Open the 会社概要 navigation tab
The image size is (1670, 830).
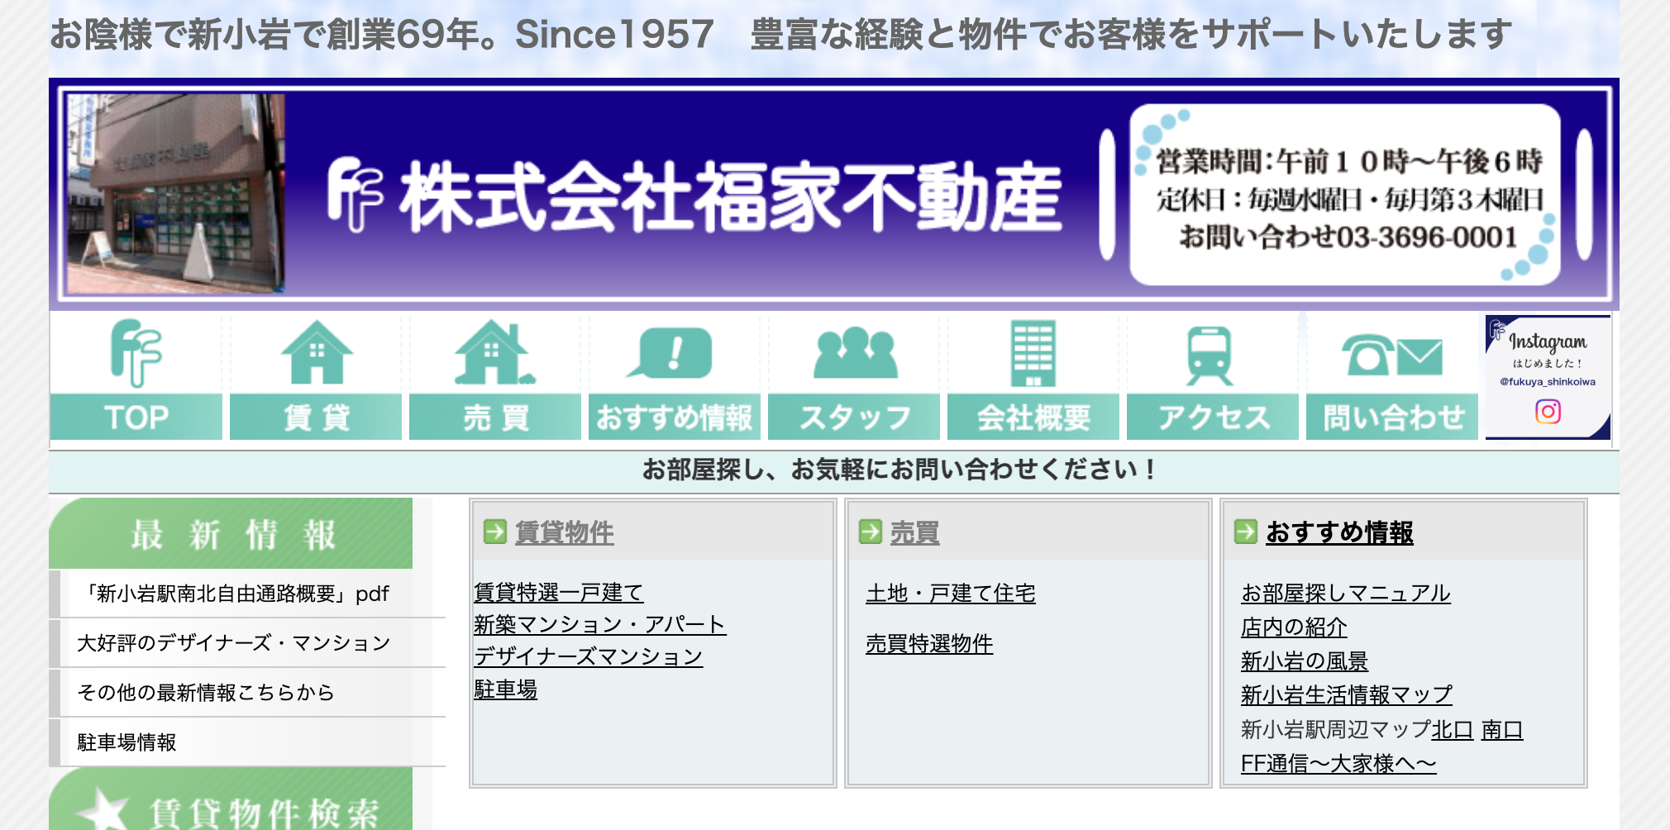pos(1033,417)
